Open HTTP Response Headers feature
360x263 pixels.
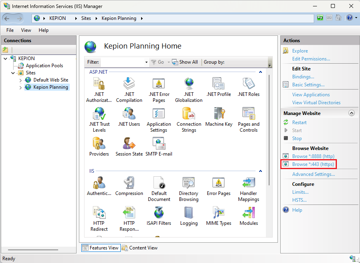point(129,218)
